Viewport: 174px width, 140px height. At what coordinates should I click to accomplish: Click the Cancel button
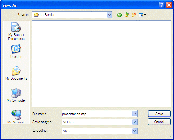click(x=159, y=122)
